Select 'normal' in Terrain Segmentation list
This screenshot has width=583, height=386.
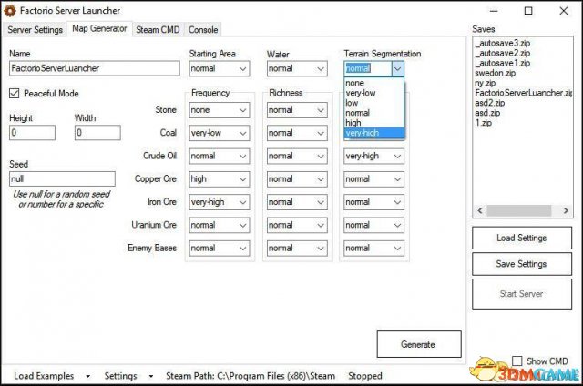[373, 113]
